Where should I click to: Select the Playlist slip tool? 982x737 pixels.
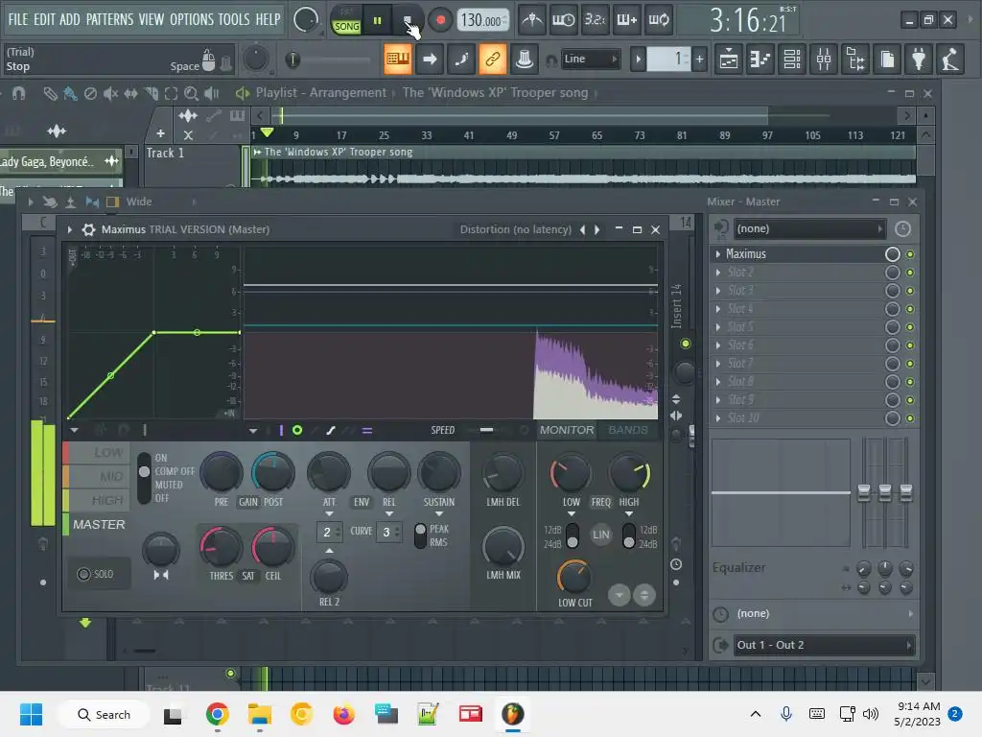pos(130,94)
